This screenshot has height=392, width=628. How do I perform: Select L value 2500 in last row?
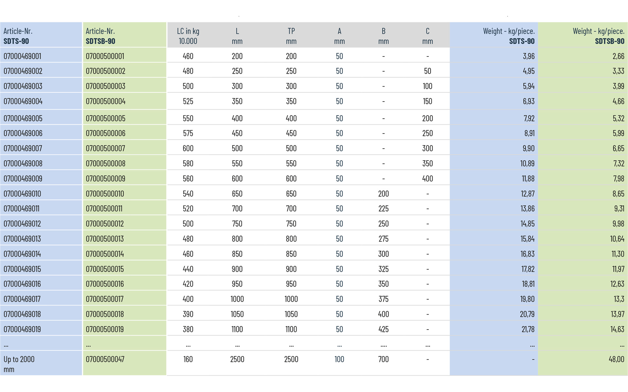[237, 359]
